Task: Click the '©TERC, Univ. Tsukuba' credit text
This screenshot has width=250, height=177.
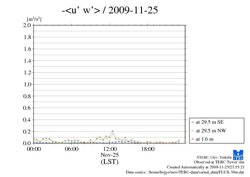Action: pyautogui.click(x=214, y=157)
